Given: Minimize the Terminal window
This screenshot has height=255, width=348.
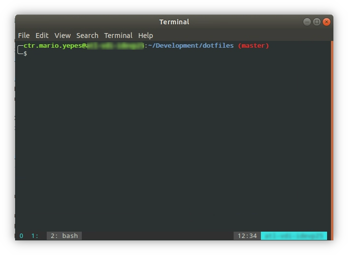Looking at the screenshot, I should pos(307,22).
